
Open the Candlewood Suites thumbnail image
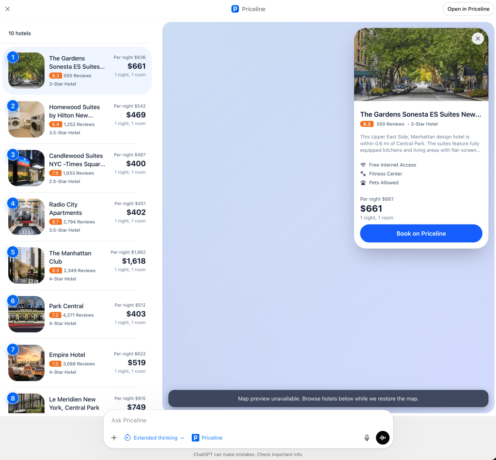click(x=27, y=168)
